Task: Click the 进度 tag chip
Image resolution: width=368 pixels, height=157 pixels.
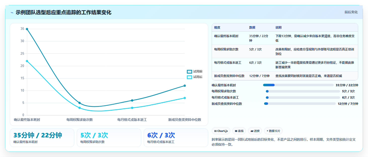Action: tap(255, 131)
